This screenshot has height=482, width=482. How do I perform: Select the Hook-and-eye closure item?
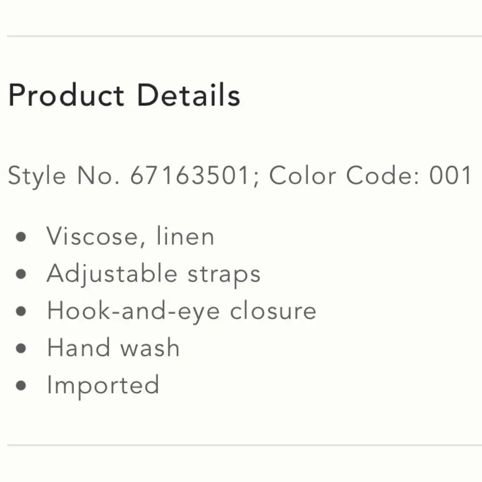[x=181, y=311]
